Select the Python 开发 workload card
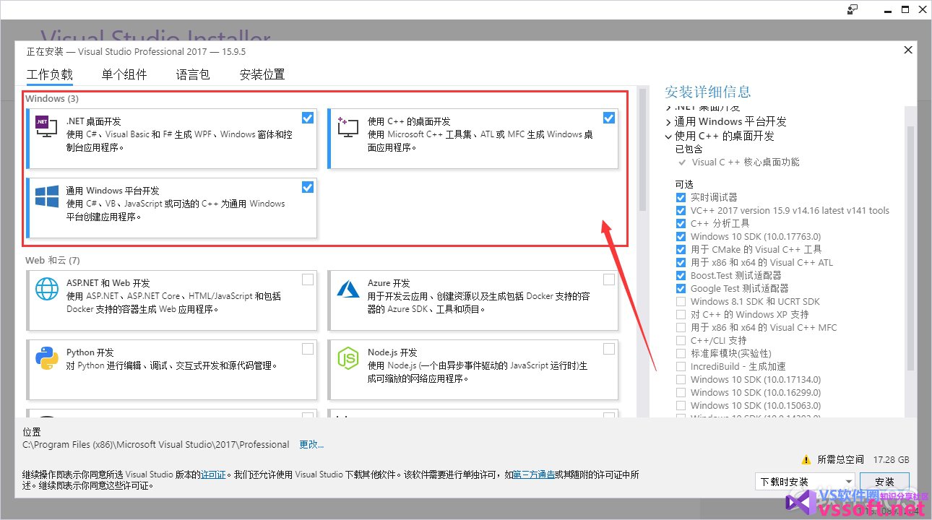 pos(171,370)
